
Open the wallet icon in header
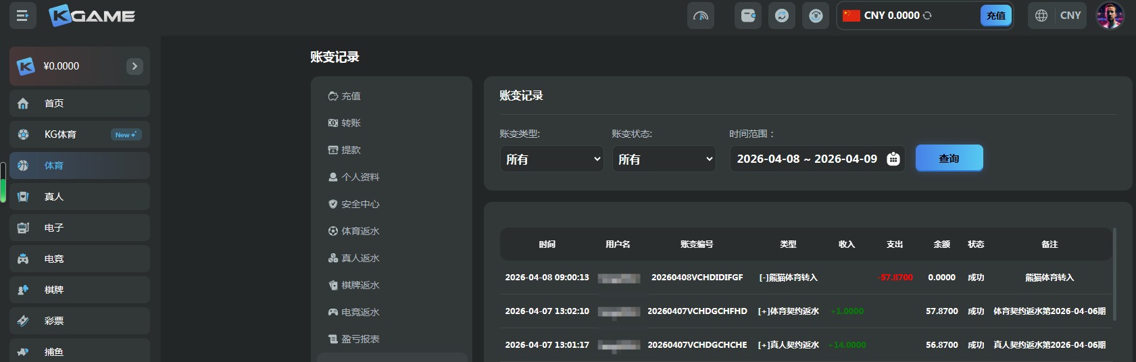click(x=748, y=16)
